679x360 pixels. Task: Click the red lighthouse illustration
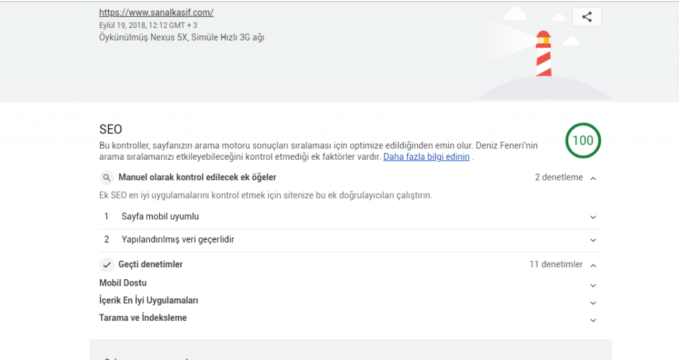point(543,54)
